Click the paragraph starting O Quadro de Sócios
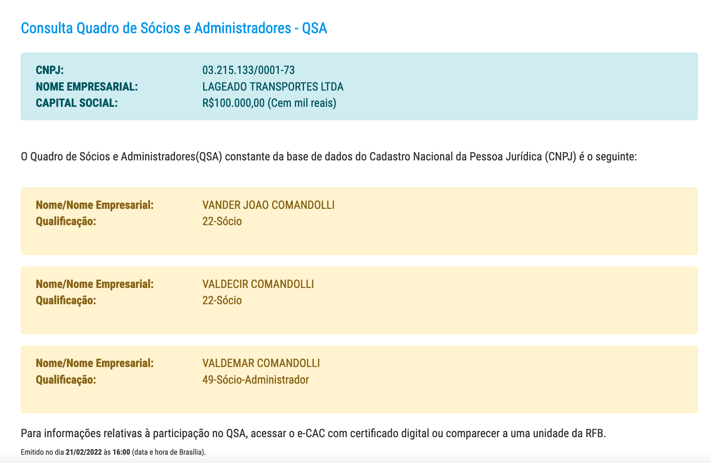Screen dimensions: 711x463 tap(329, 157)
